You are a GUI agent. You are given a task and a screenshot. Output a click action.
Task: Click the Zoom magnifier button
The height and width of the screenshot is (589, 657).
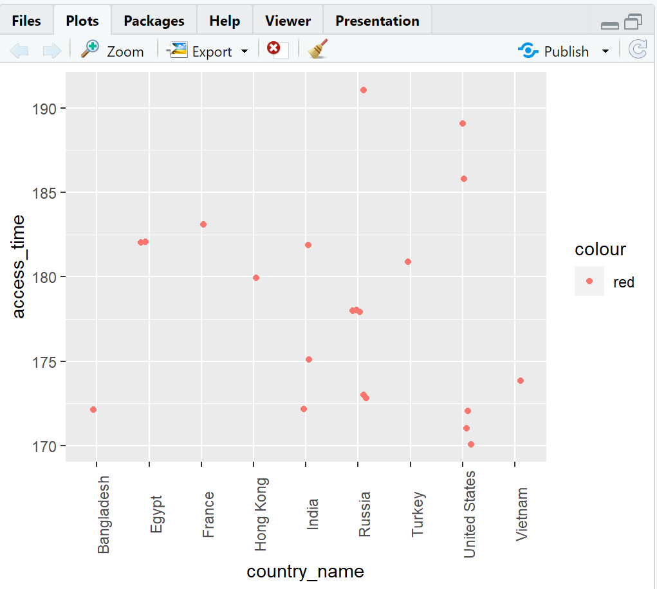113,51
